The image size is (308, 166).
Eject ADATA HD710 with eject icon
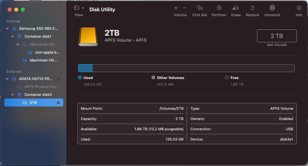click(58, 79)
